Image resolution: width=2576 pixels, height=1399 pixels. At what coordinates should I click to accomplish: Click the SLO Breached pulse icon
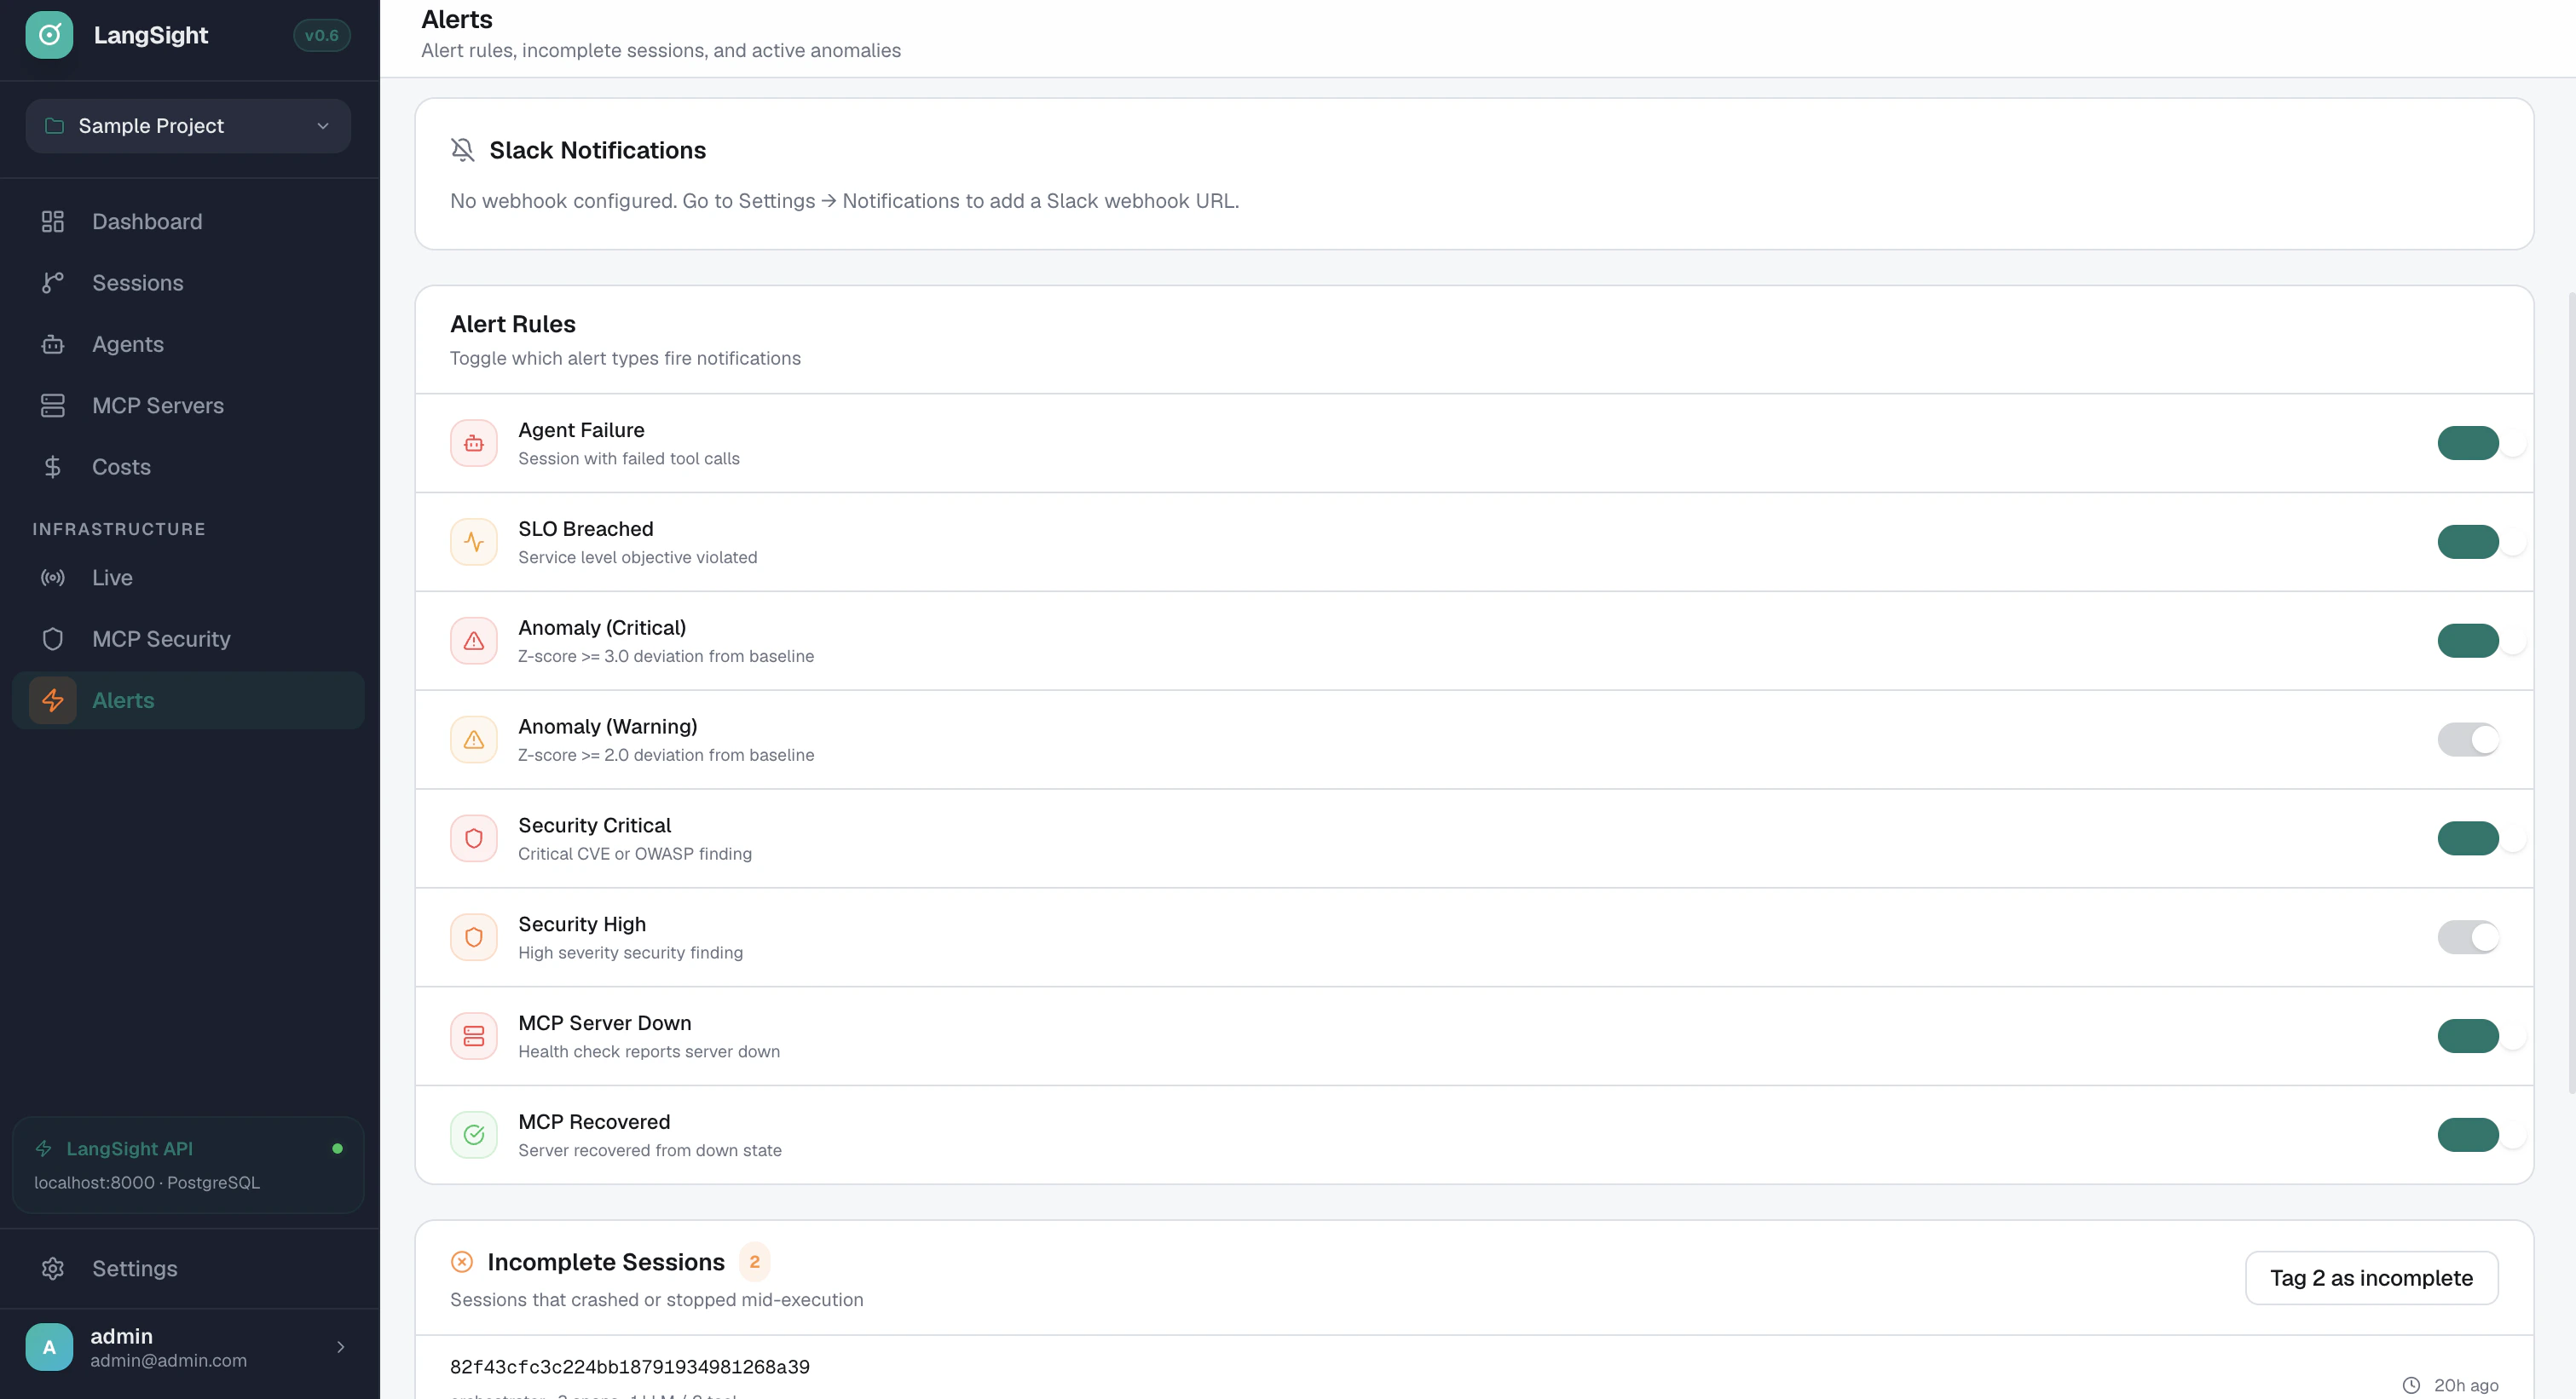pos(474,542)
